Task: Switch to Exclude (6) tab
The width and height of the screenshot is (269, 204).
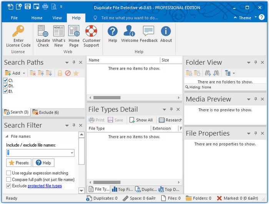Action: click(x=46, y=112)
